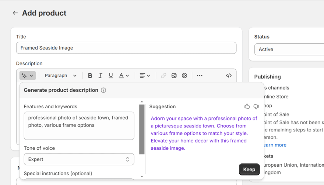Click the Features and keywords text area
The width and height of the screenshot is (324, 185).
click(79, 126)
